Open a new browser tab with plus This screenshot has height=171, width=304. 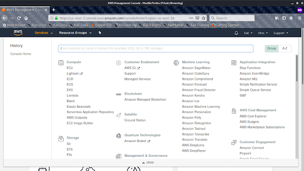(54, 9)
